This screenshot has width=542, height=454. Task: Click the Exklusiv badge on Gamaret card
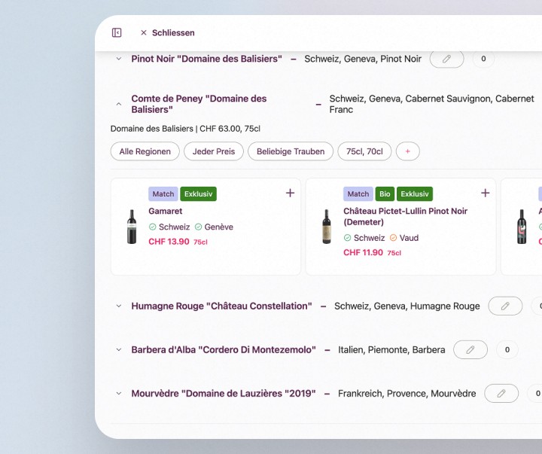coord(199,194)
